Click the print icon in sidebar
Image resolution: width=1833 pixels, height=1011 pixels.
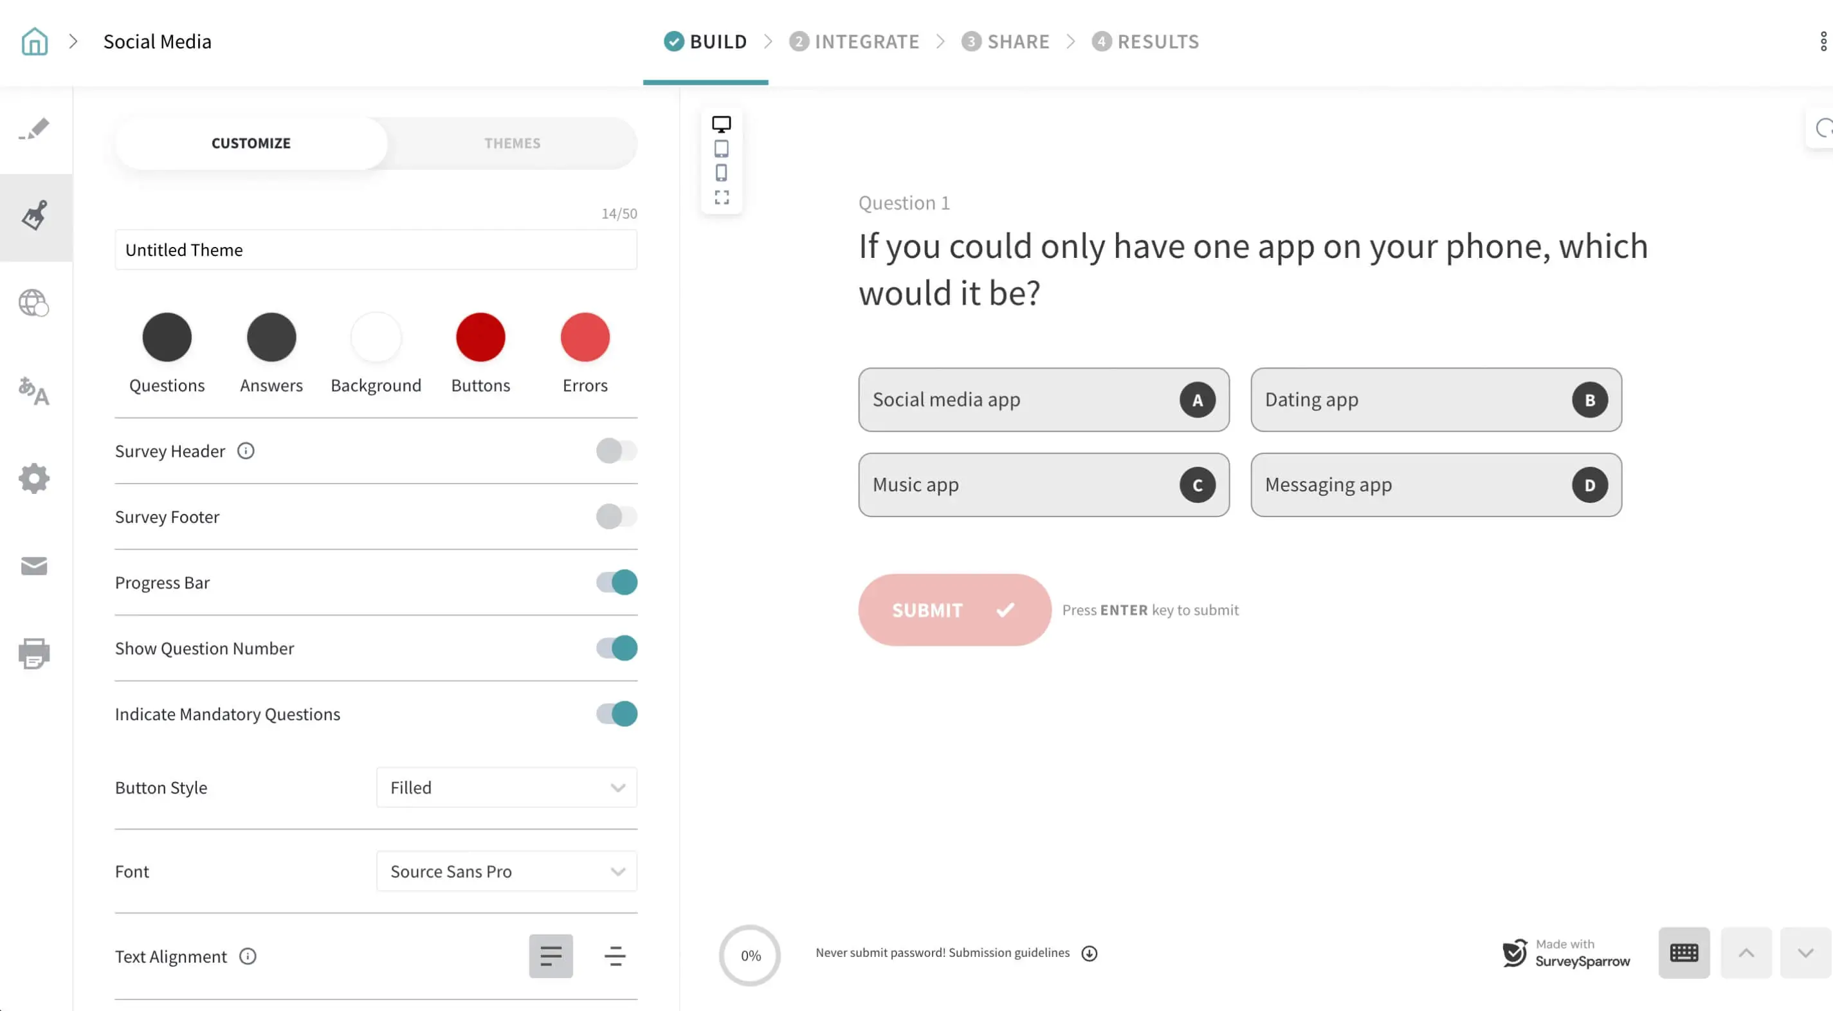(x=33, y=652)
